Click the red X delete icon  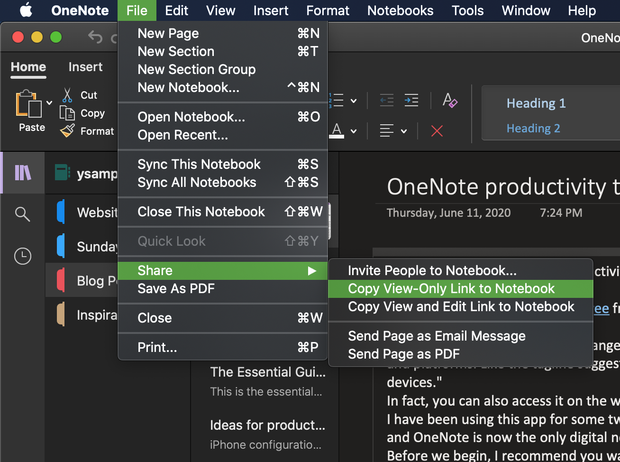[x=437, y=130]
